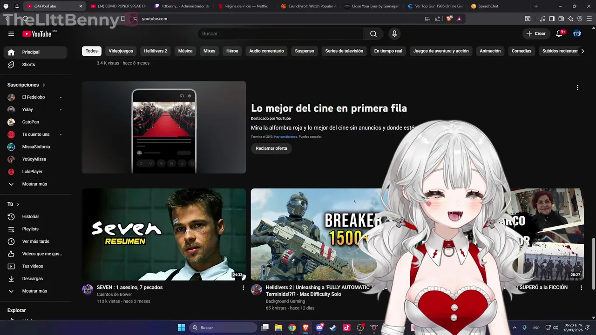Select the Música filter chip

coord(185,51)
